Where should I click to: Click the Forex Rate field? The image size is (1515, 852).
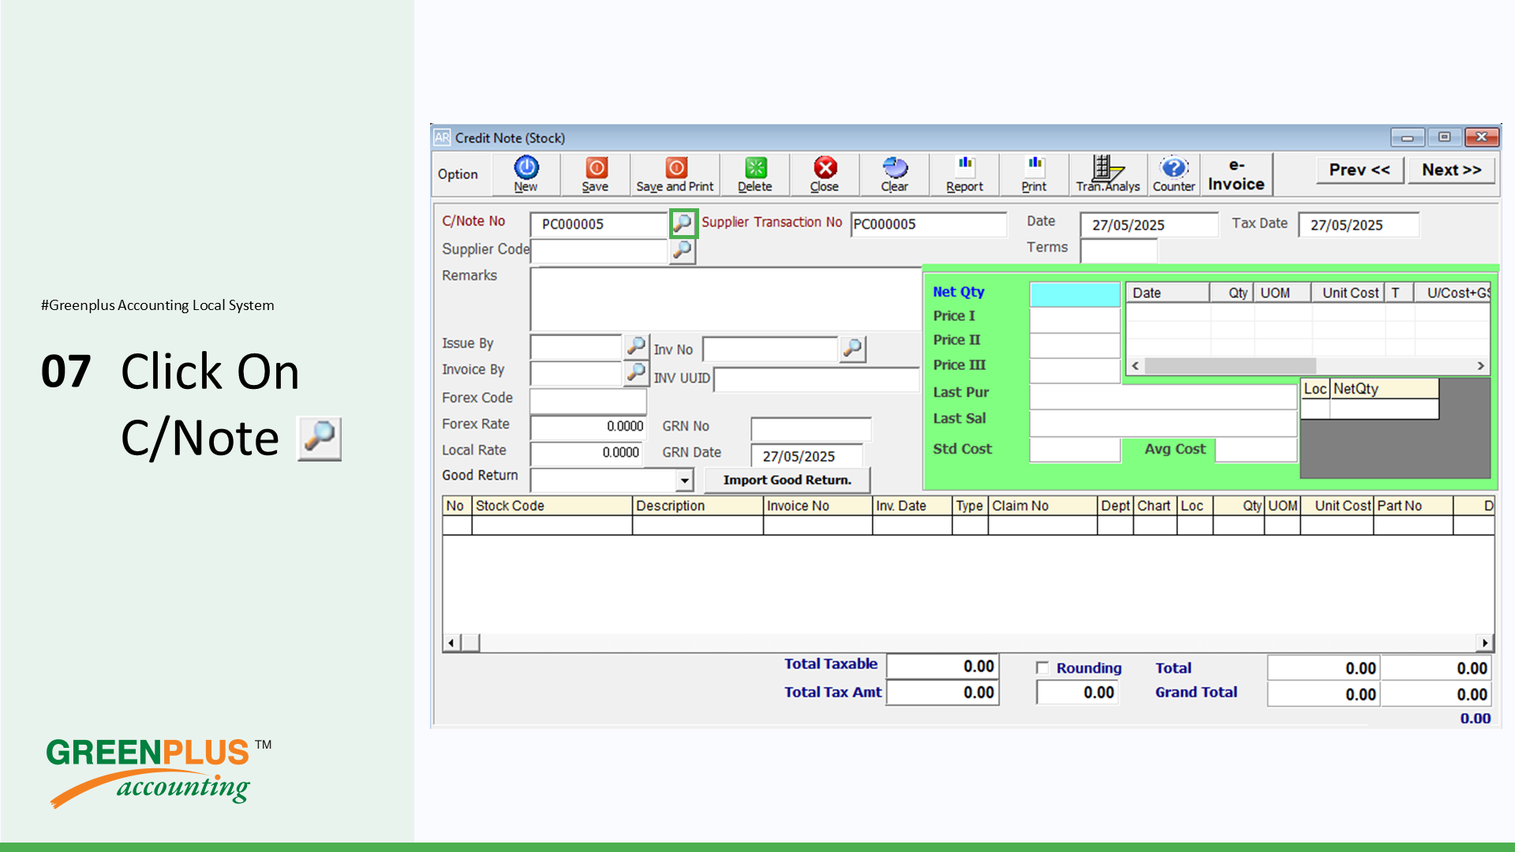pos(589,427)
